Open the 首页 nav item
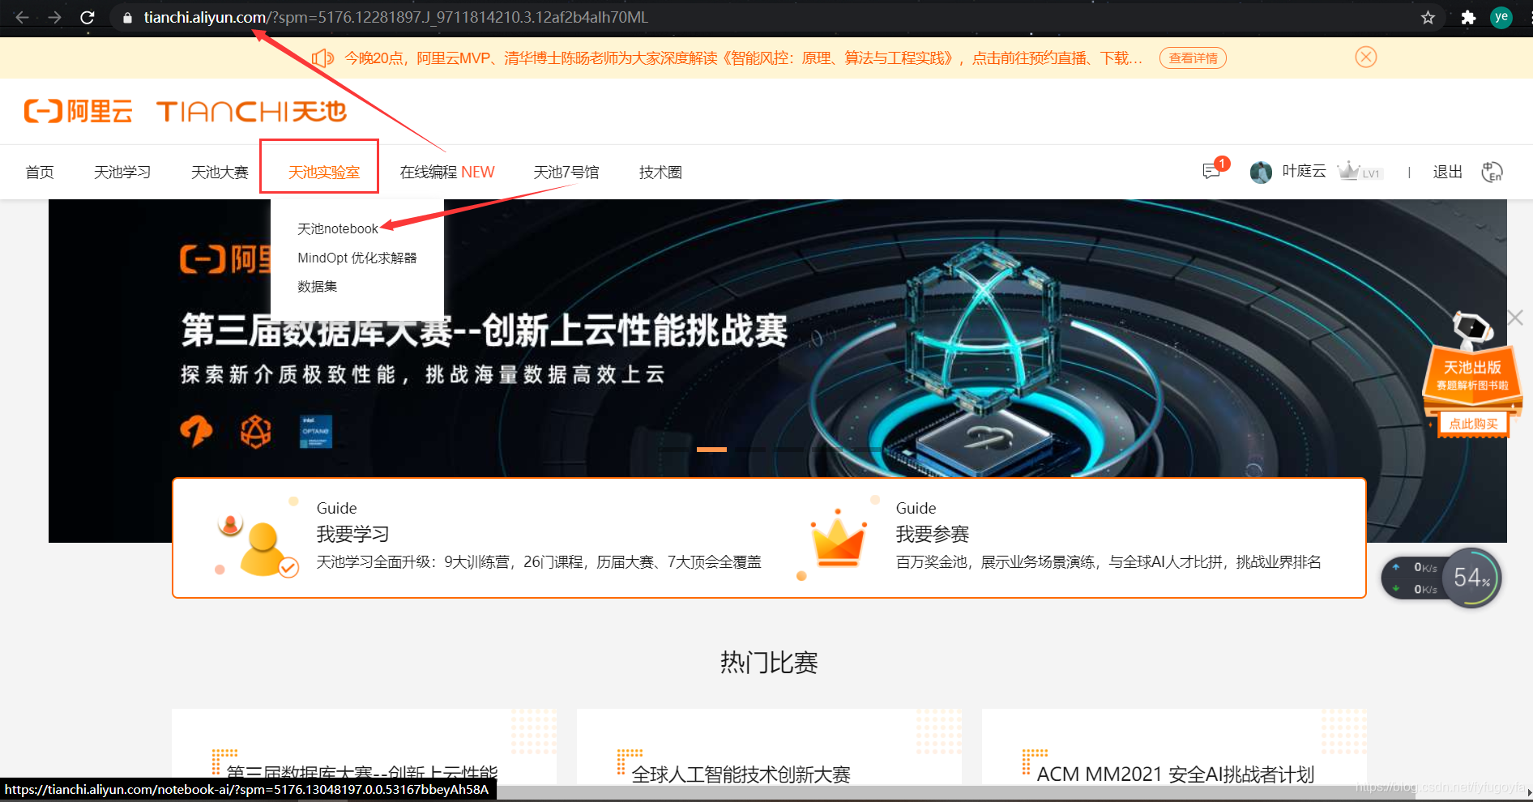 click(x=40, y=172)
